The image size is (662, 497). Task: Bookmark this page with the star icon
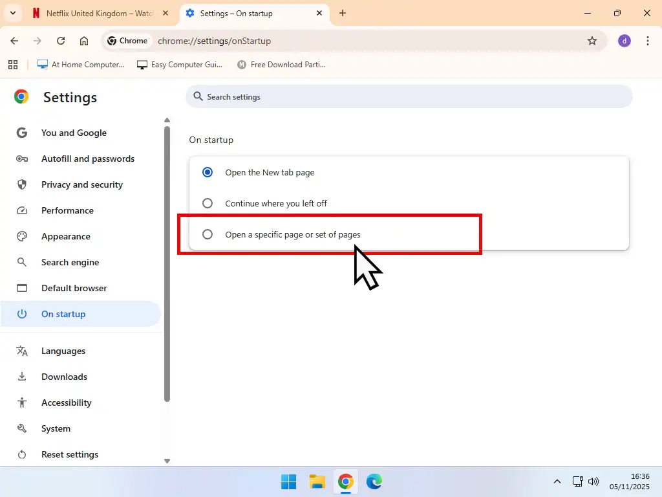[x=592, y=40]
